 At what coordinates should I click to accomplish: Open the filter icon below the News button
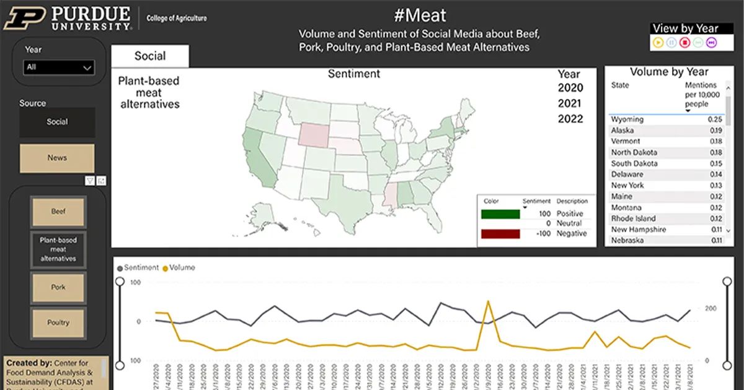coord(89,180)
